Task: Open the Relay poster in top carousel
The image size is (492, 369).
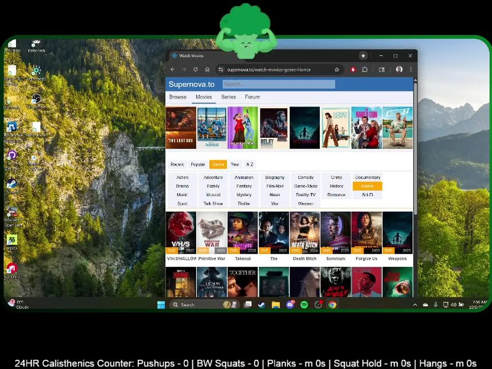Action: click(274, 128)
